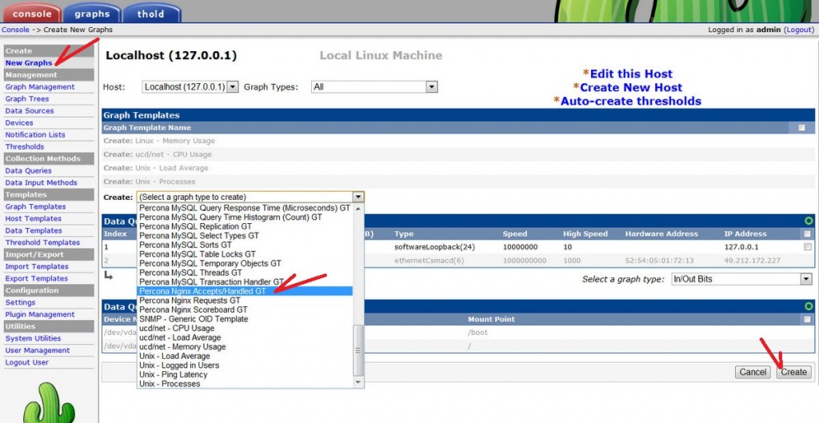Click the Cancel button
This screenshot has width=819, height=423.
click(753, 372)
